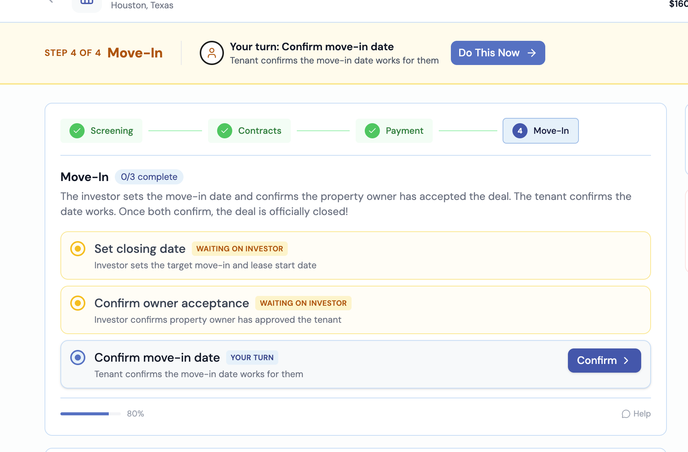Click the Help chat bubble icon
This screenshot has width=688, height=452.
pos(626,414)
